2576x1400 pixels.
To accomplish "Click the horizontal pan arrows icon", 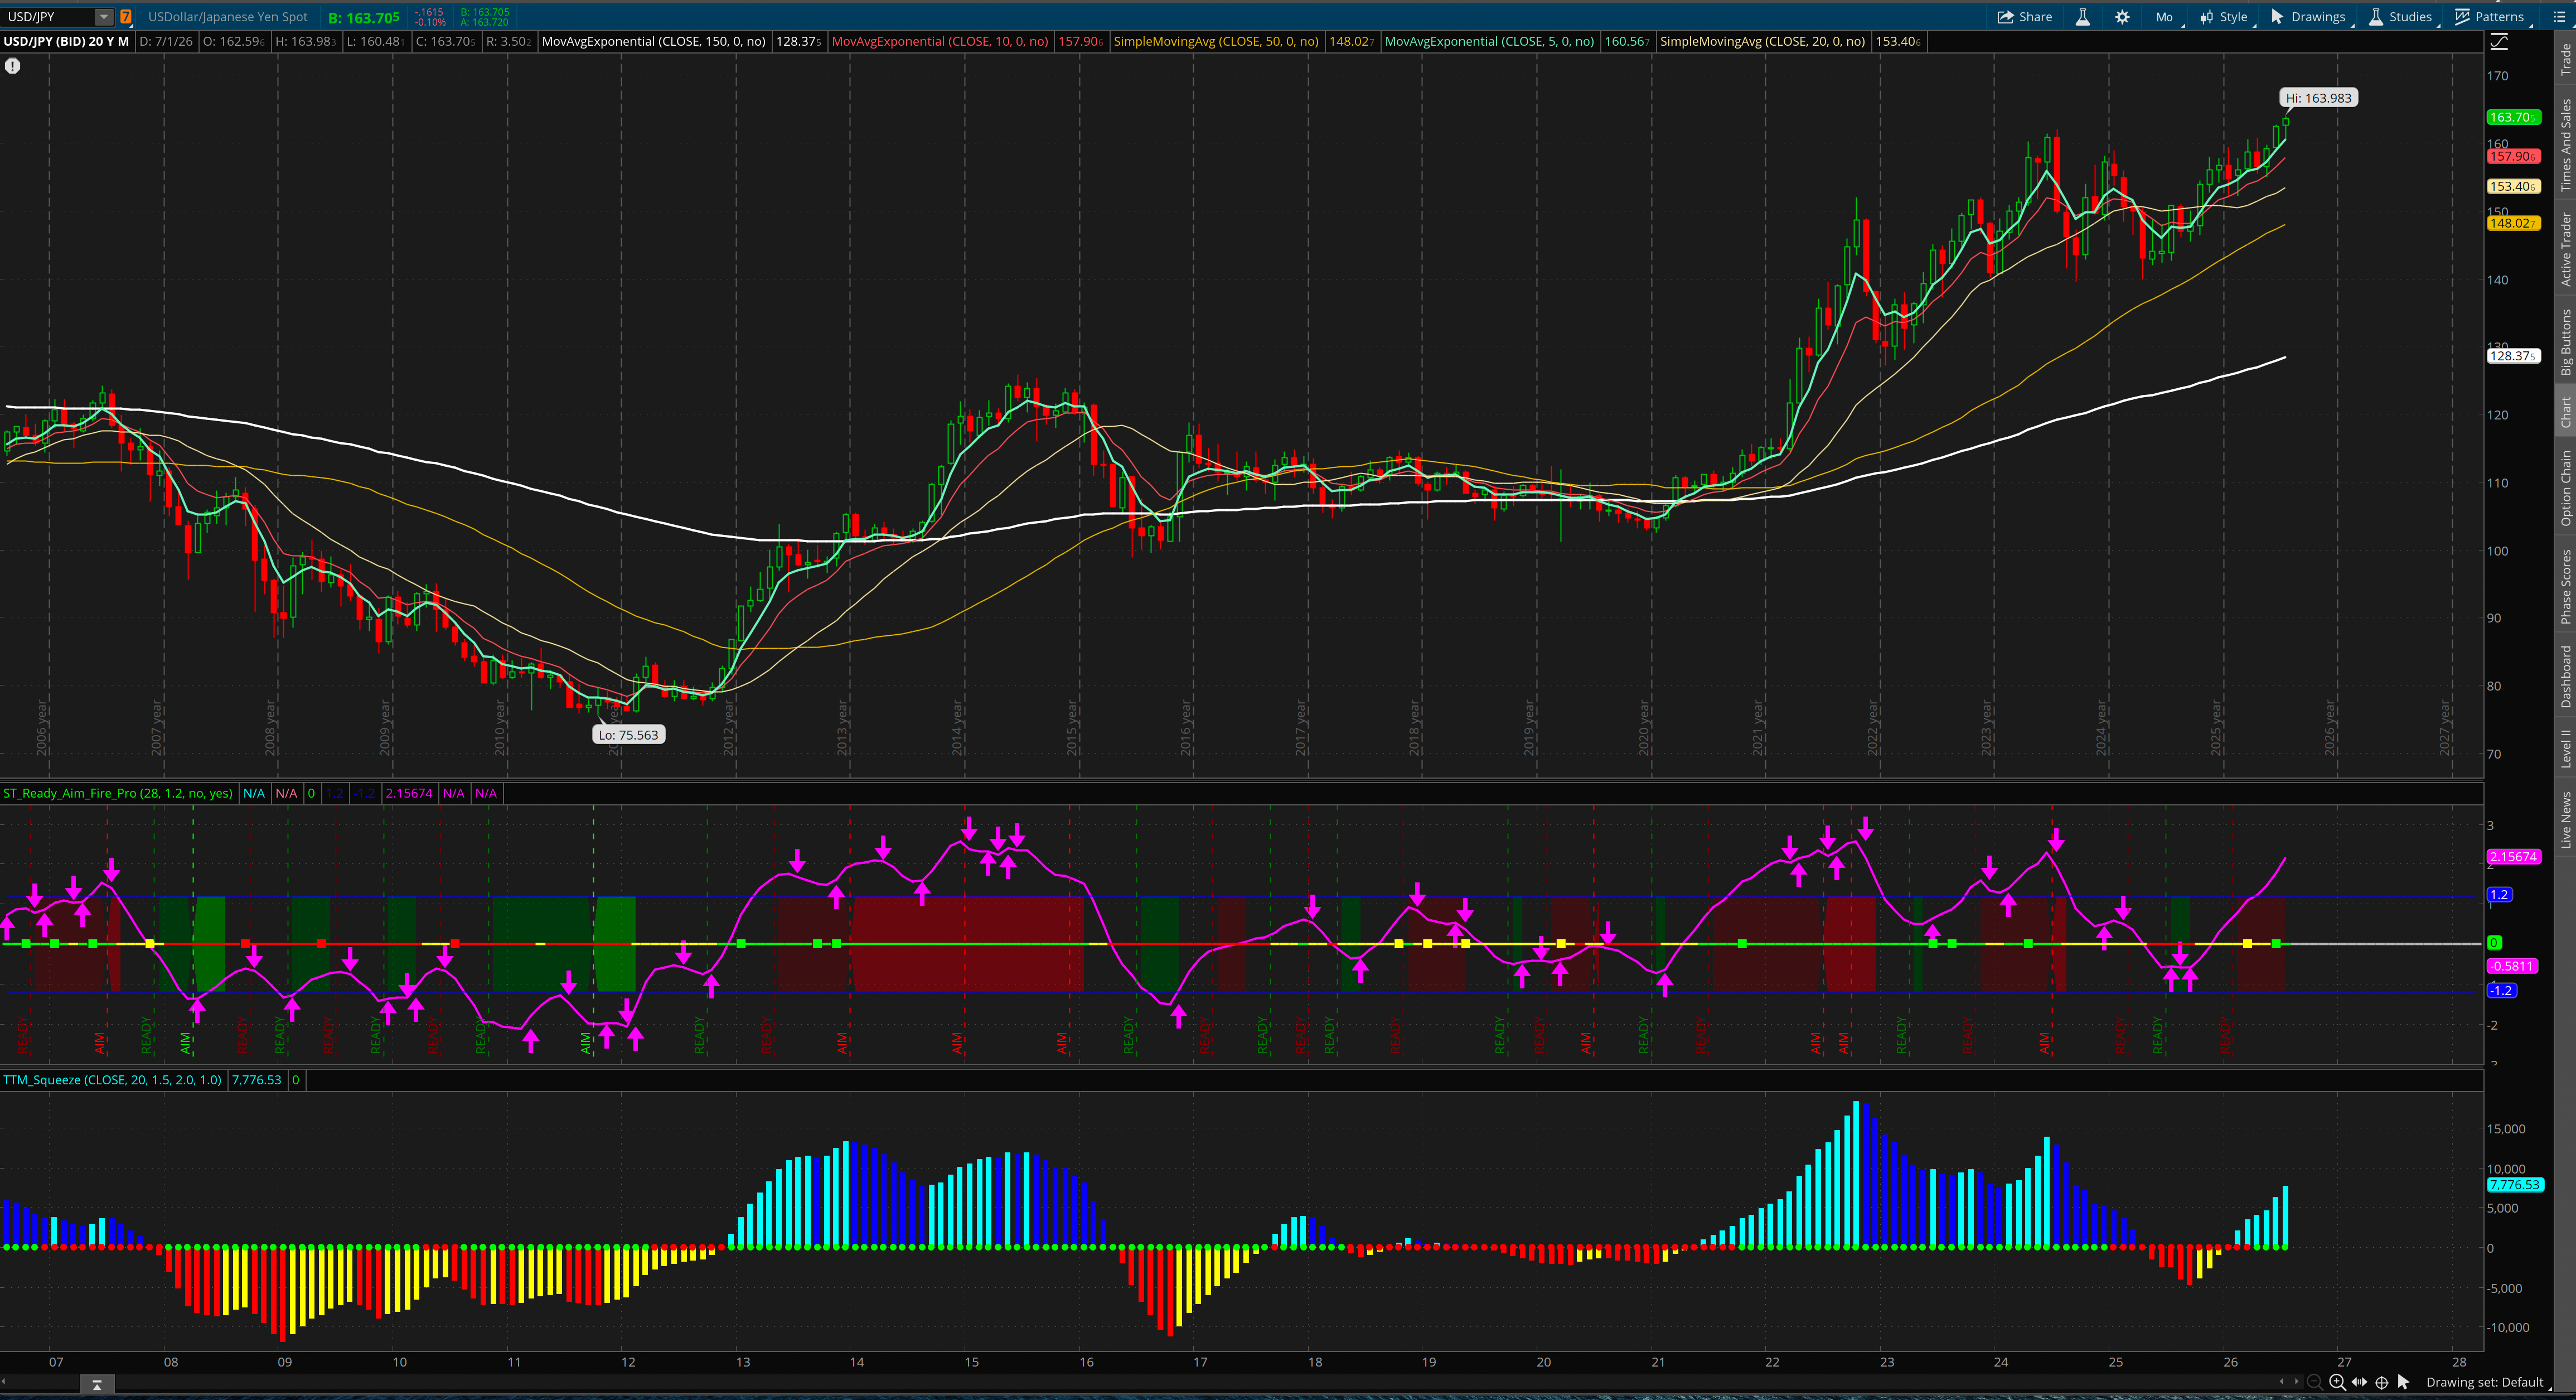I will pyautogui.click(x=2360, y=1382).
